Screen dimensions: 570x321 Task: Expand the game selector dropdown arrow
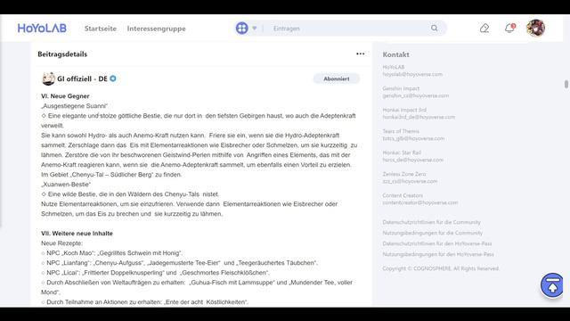[255, 28]
